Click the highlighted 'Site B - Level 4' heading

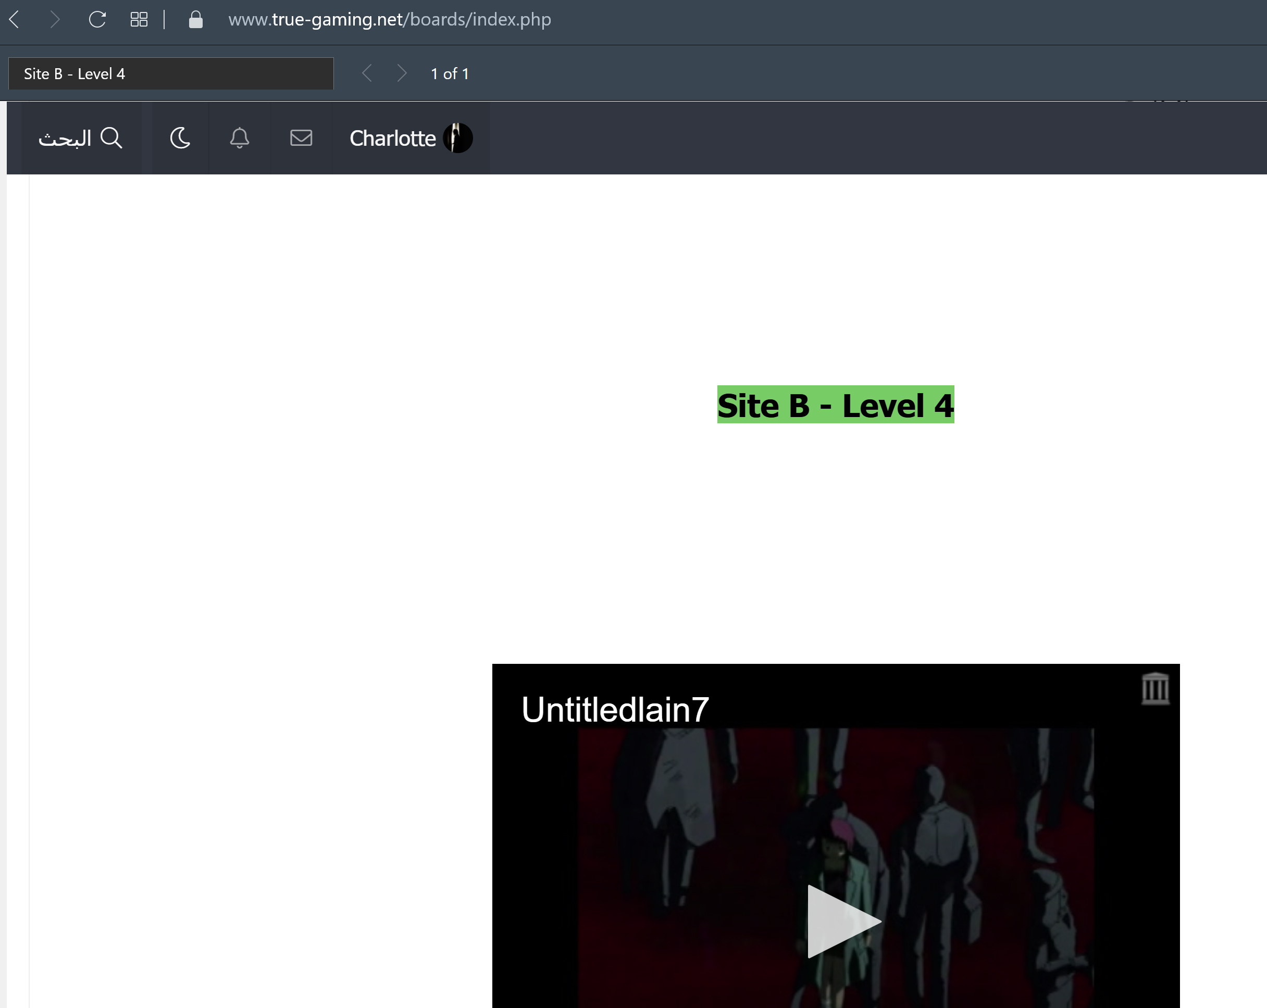click(836, 405)
